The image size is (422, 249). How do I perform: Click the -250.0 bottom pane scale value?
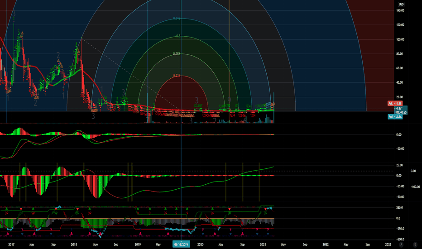pos(400,229)
